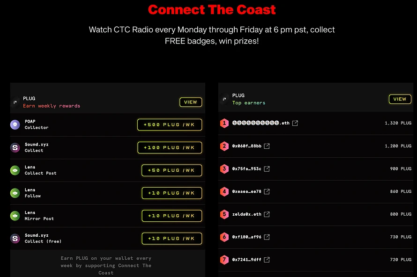Select the +500 PLUG /WK reward button
The height and width of the screenshot is (277, 417).
coord(170,124)
